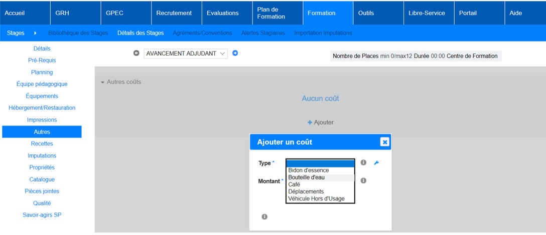
Task: Close the Ajouter un coût dialog
Action: click(384, 142)
